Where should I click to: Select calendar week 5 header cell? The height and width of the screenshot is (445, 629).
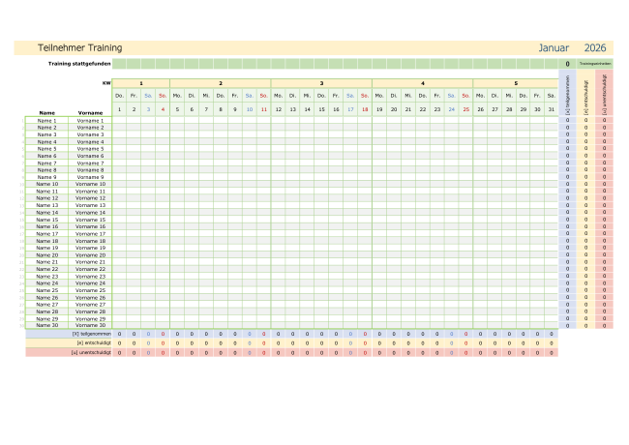coord(516,83)
